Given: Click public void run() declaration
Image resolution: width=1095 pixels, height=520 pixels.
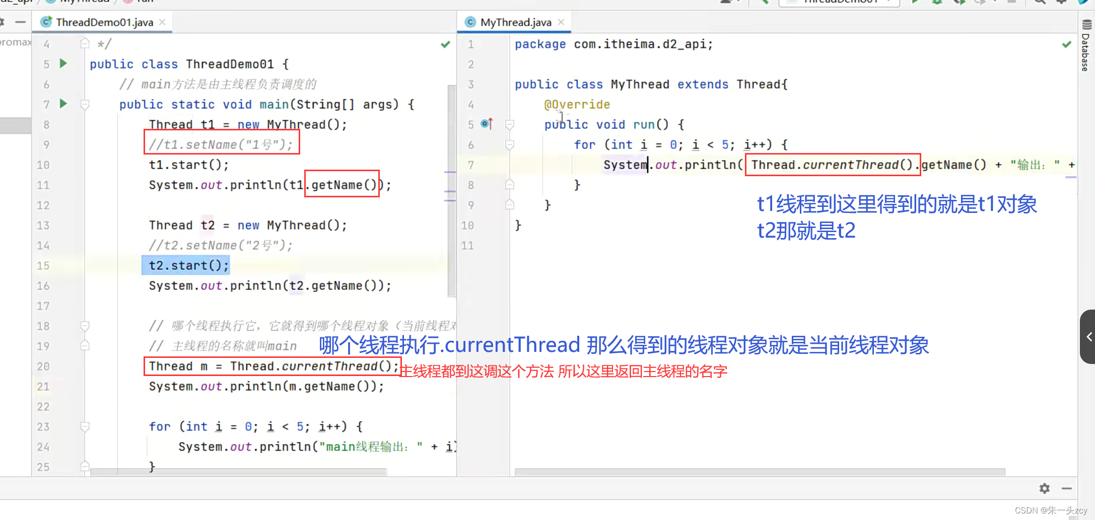Looking at the screenshot, I should coord(614,124).
